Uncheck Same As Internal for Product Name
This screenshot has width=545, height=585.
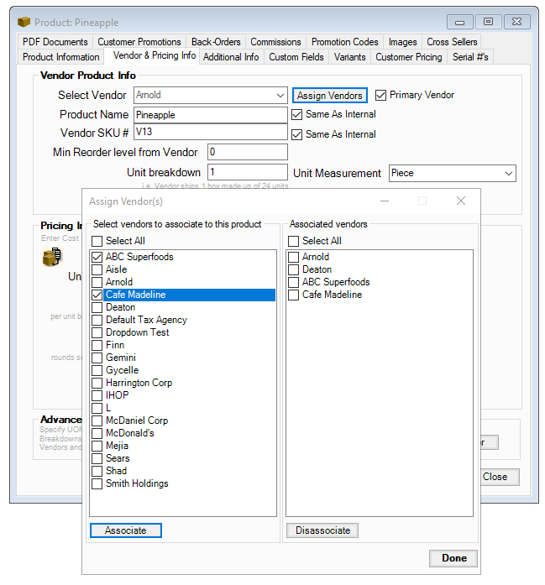click(x=297, y=114)
